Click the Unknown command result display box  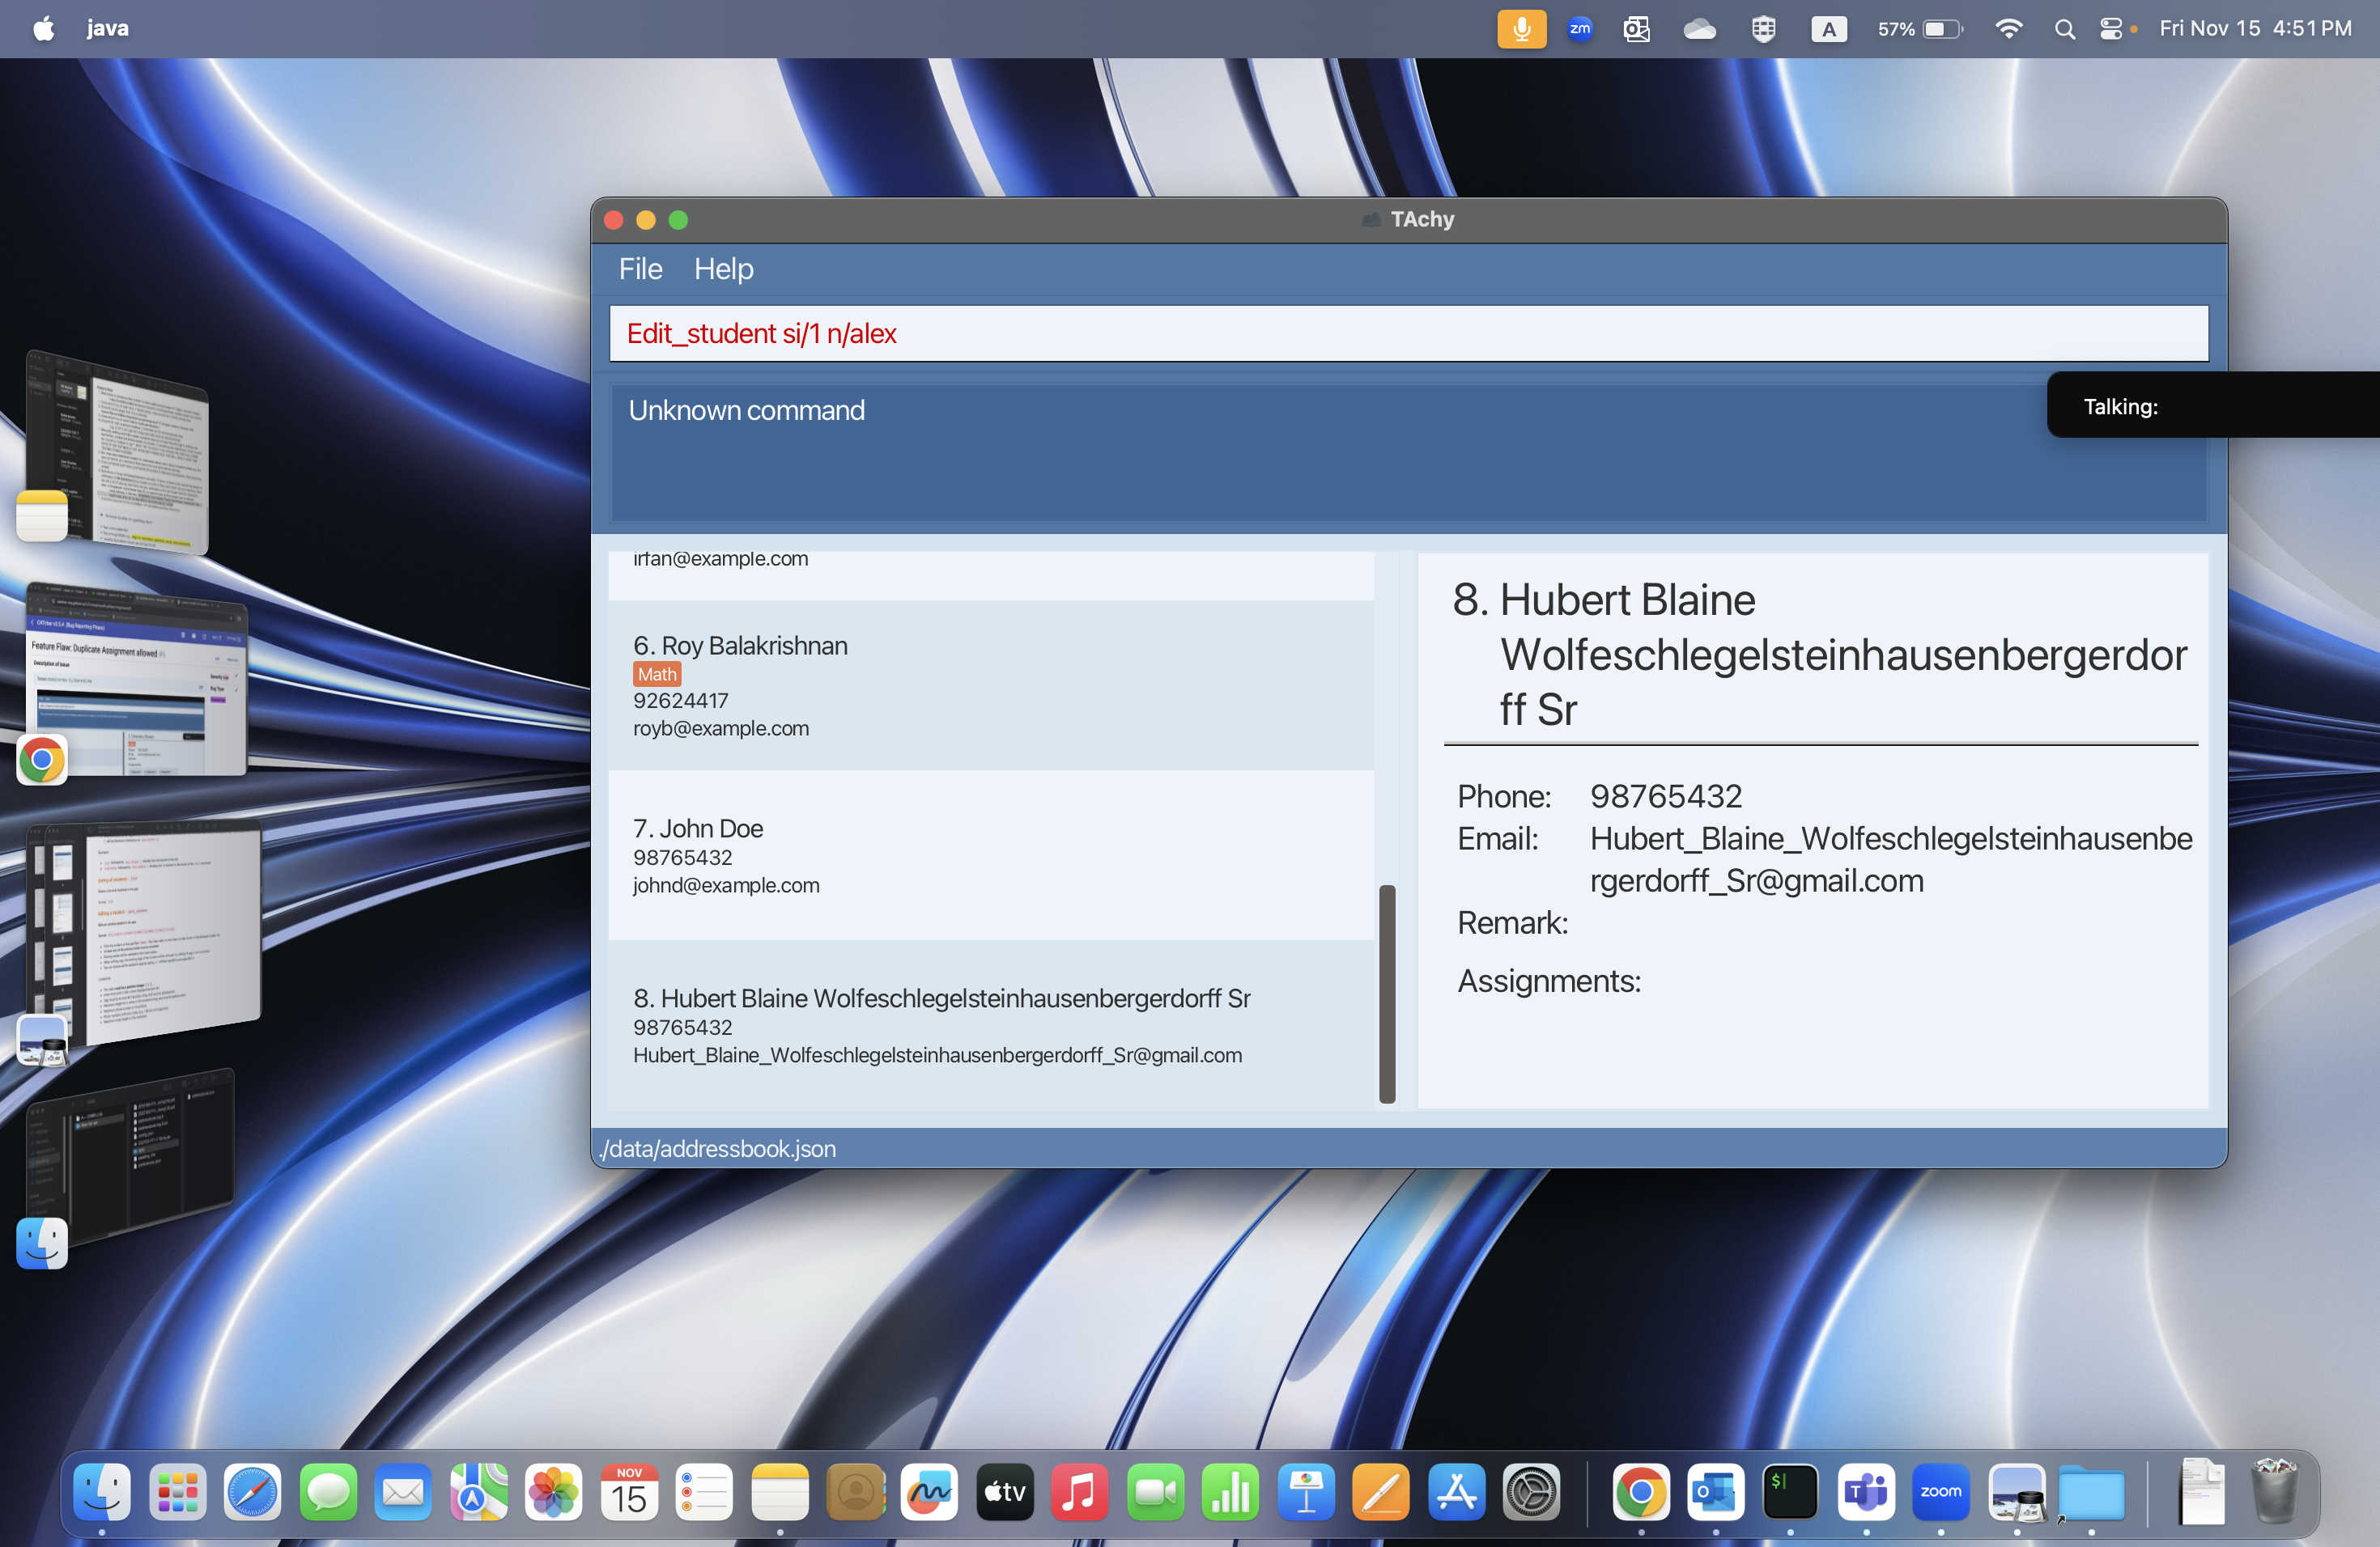click(x=1408, y=453)
